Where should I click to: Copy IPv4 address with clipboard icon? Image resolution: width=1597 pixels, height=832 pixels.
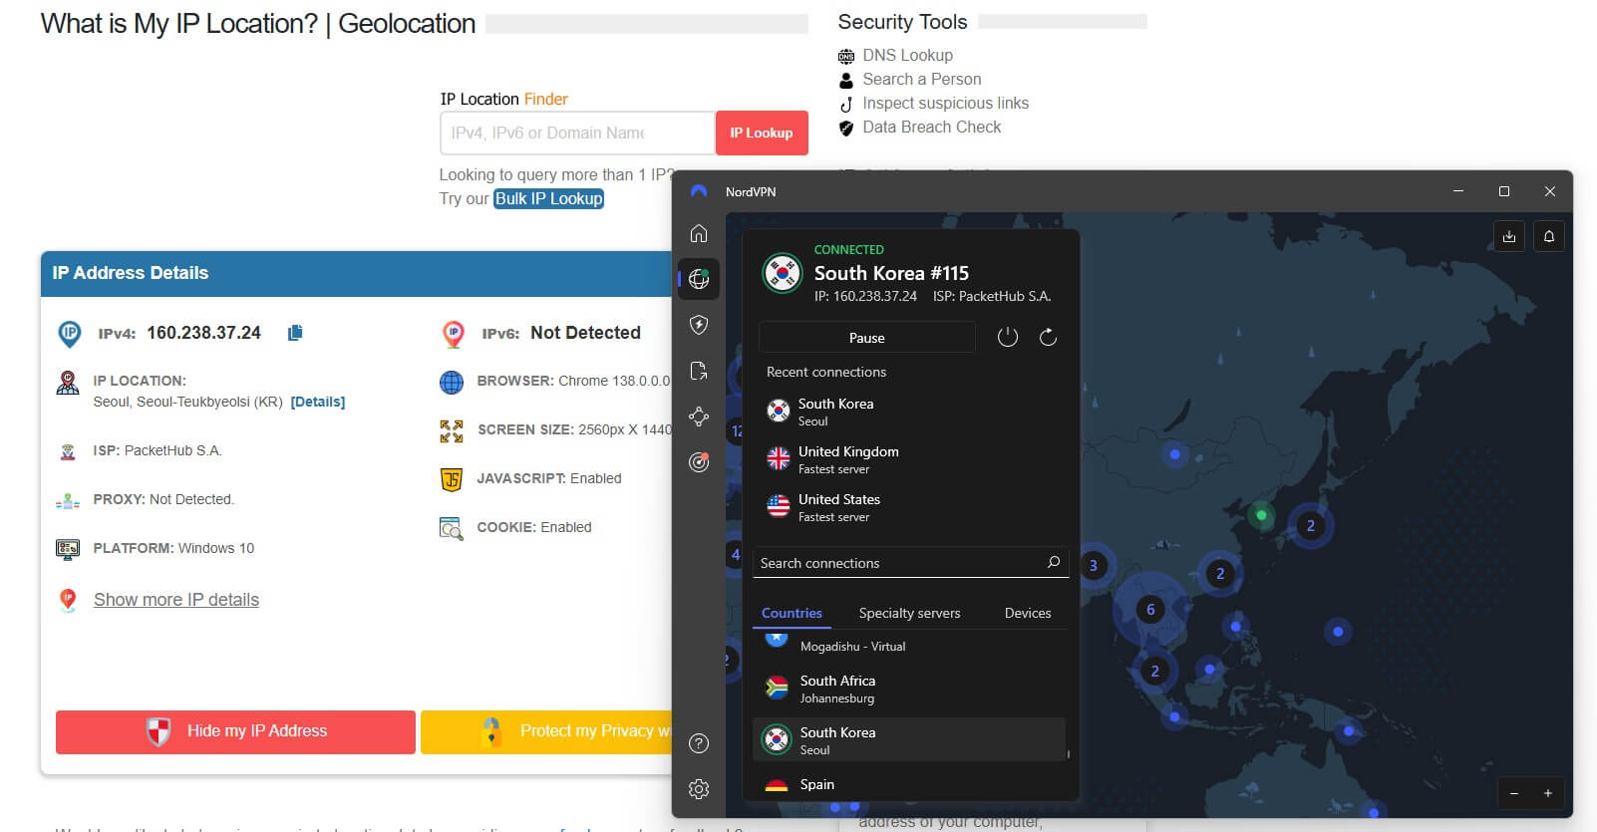[295, 333]
